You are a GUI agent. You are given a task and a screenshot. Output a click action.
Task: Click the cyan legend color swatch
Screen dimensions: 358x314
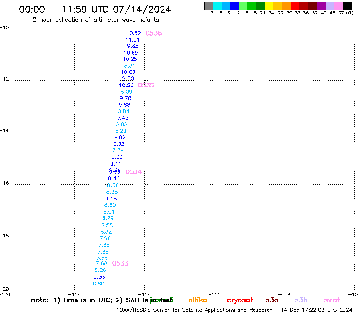(217, 6)
